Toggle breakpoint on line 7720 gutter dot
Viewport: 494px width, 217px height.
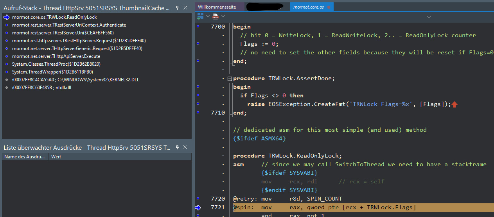198,199
